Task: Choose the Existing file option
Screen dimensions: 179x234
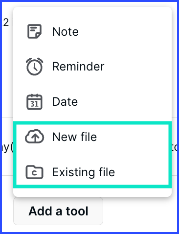Action: (x=92, y=172)
